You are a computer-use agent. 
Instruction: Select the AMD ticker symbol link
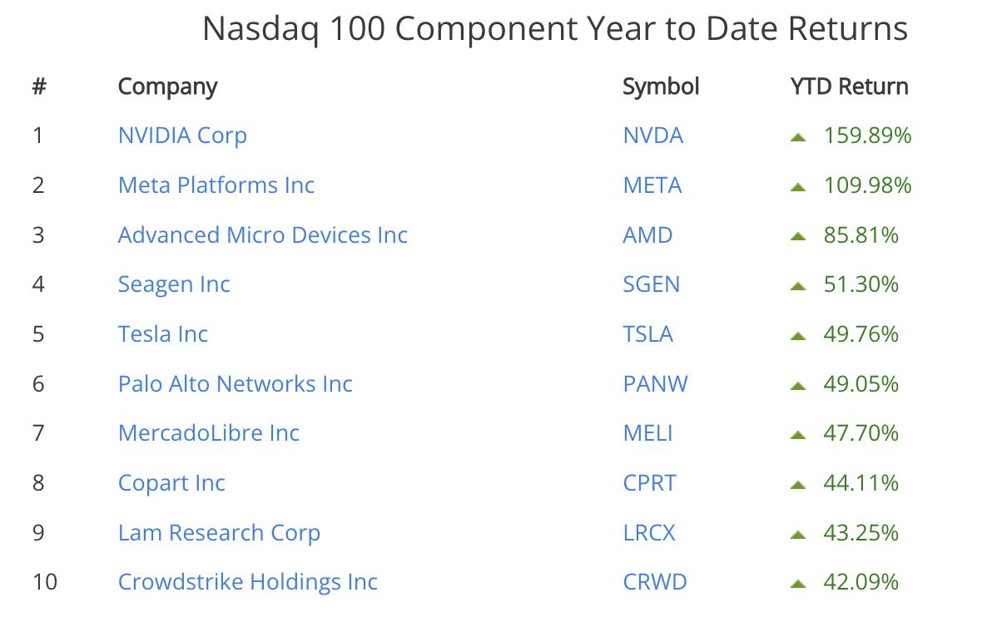point(647,234)
